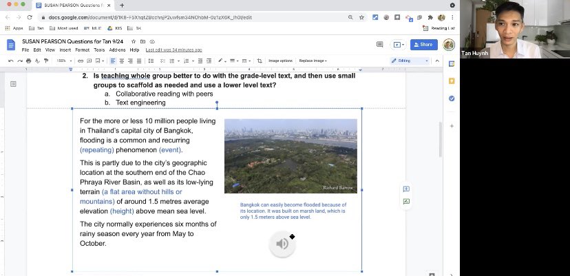This screenshot has width=570, height=276.
Task: Get add-ons with the plus icon
Action: coord(452,126)
